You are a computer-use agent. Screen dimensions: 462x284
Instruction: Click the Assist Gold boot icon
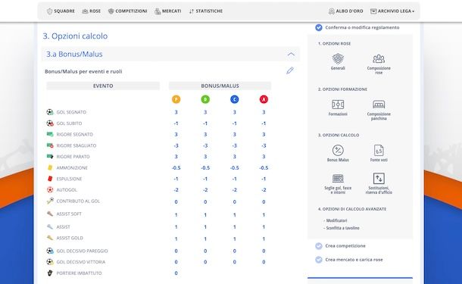pos(50,238)
